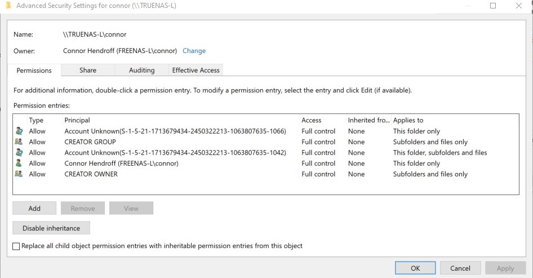Switch to the Effective Access tab
This screenshot has width=533, height=278.
point(196,70)
